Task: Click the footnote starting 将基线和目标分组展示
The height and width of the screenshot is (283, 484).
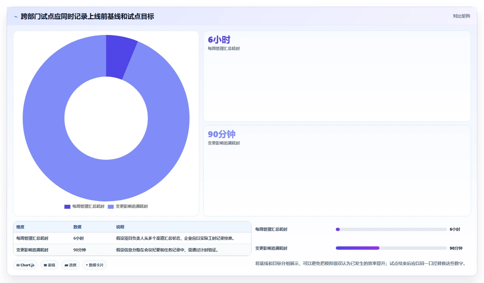Action: 360,263
